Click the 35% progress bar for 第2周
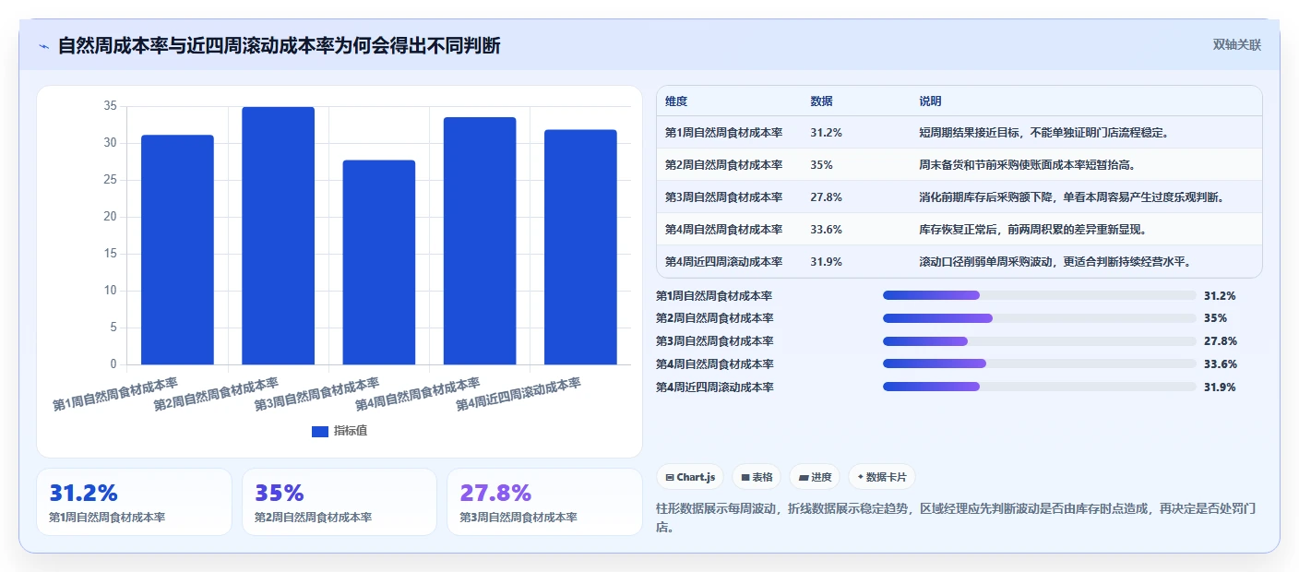This screenshot has height=572, width=1299. click(x=1039, y=318)
